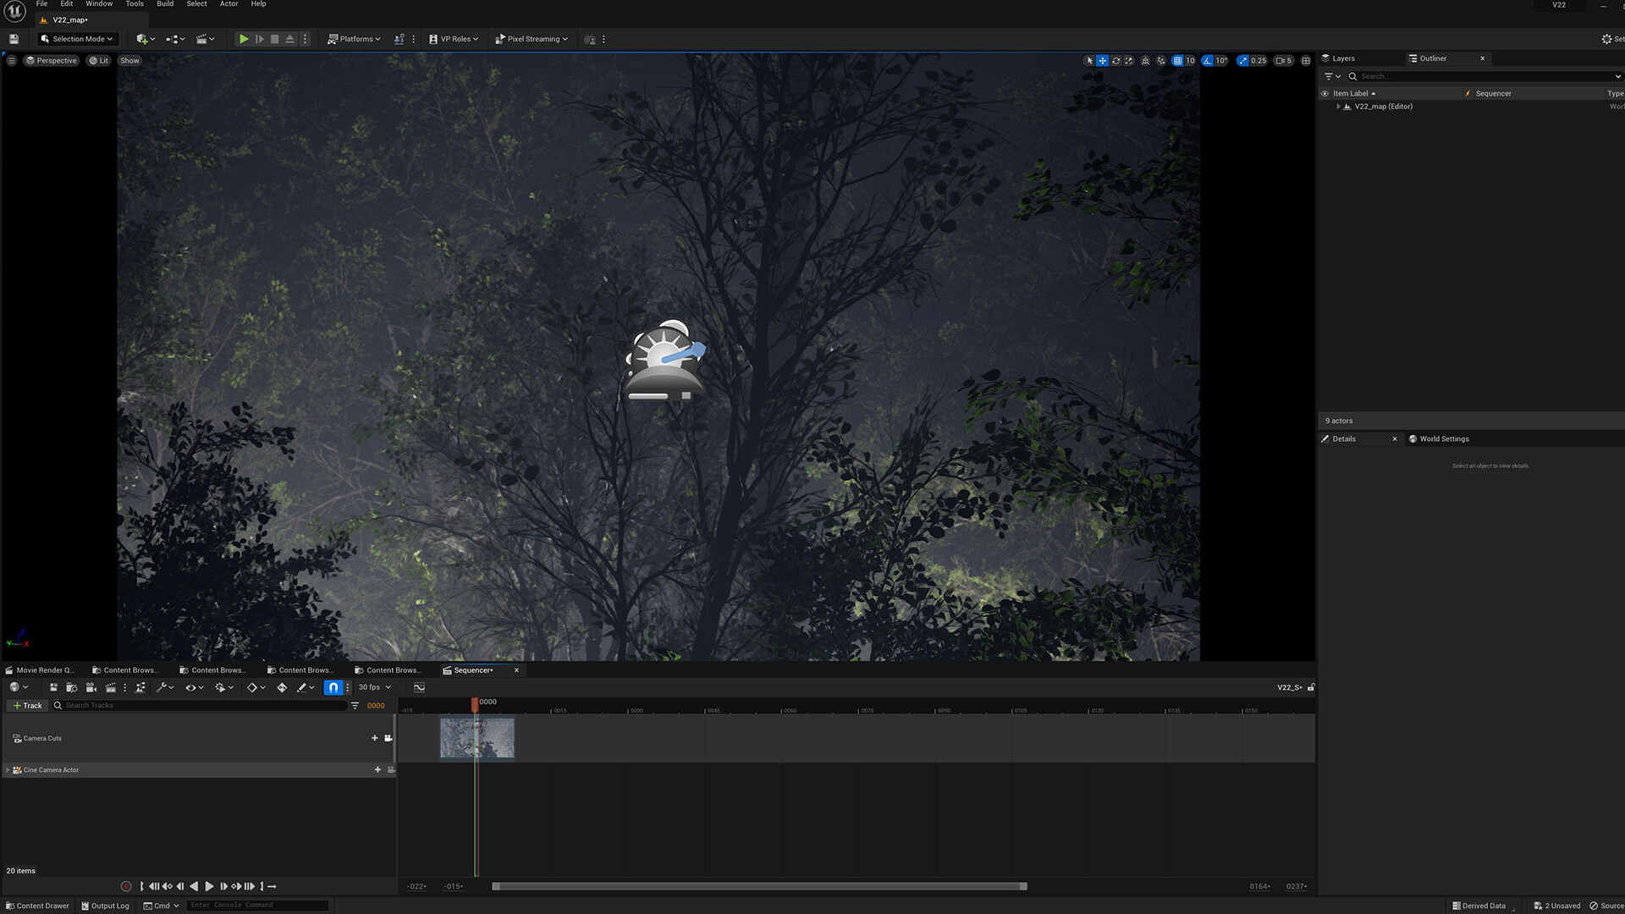This screenshot has height=914, width=1625.
Task: Open the 30 fps frame rate dropdown
Action: (374, 687)
